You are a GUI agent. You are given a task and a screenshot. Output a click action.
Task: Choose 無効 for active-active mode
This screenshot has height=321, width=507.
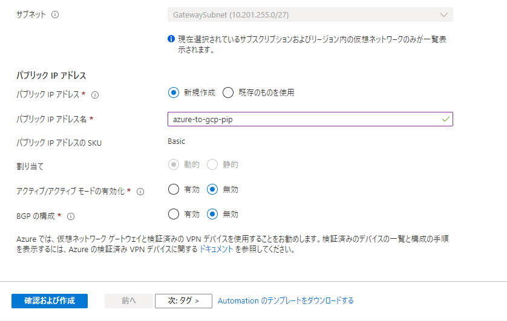click(212, 189)
